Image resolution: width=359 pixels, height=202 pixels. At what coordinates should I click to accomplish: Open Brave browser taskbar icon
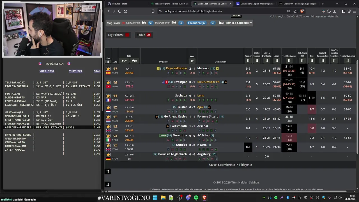[204, 198]
